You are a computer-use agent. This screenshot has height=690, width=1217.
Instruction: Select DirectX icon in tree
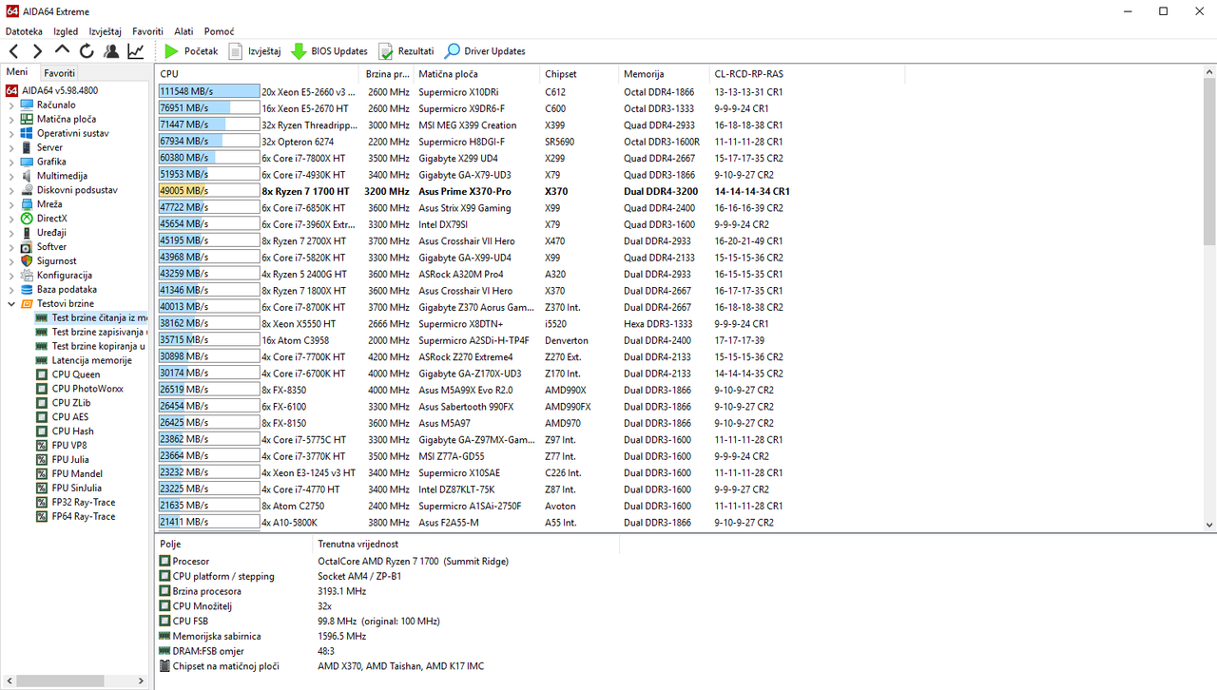[x=27, y=219]
